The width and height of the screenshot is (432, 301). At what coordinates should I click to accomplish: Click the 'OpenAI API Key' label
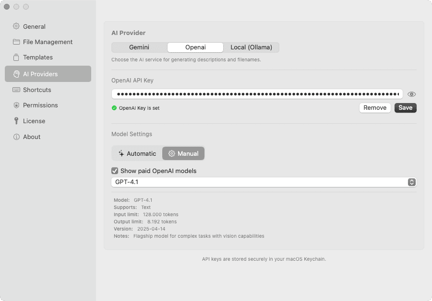click(132, 81)
